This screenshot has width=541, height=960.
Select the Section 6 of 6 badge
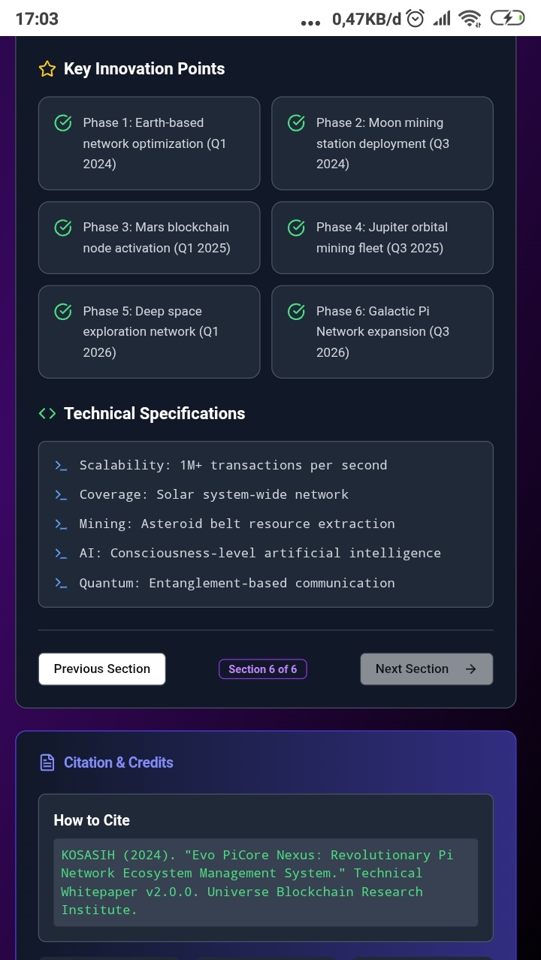click(x=263, y=669)
